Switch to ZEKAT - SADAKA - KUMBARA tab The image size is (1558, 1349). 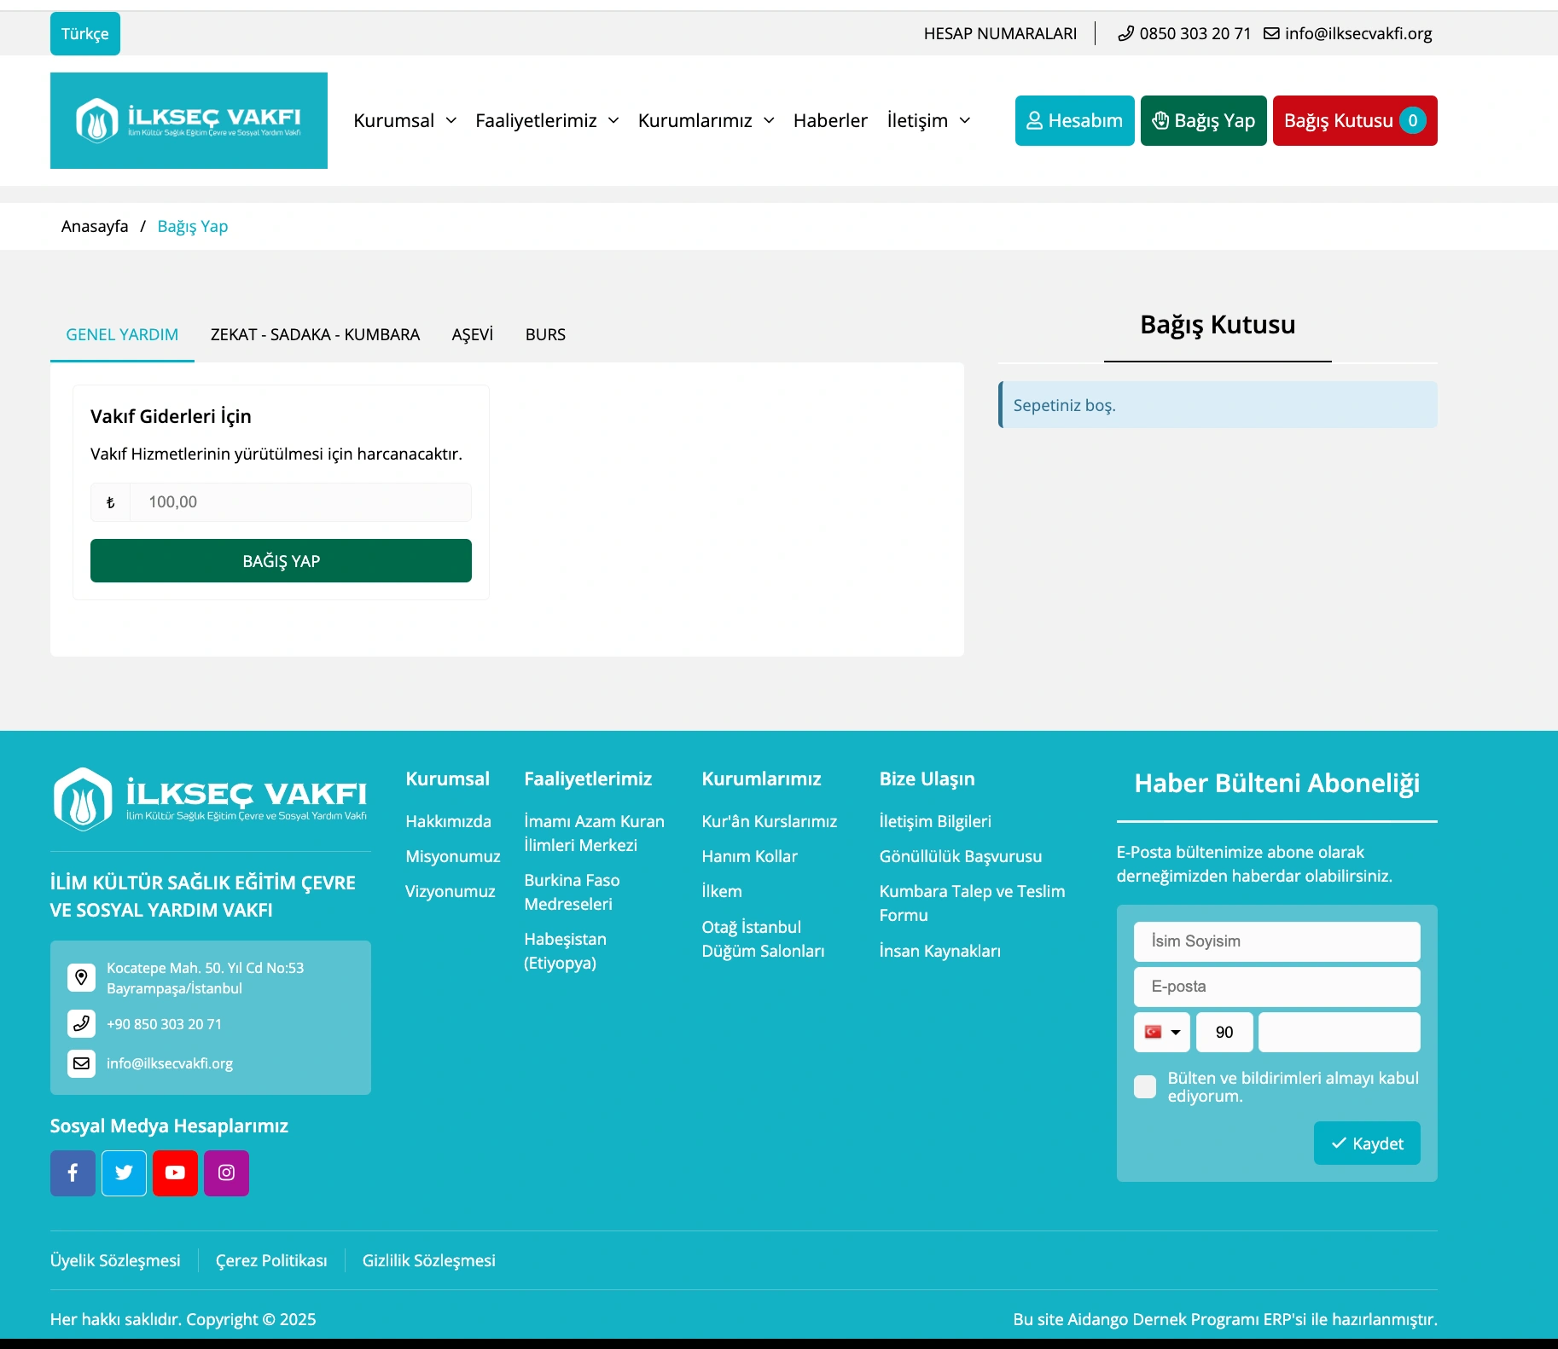[315, 334]
